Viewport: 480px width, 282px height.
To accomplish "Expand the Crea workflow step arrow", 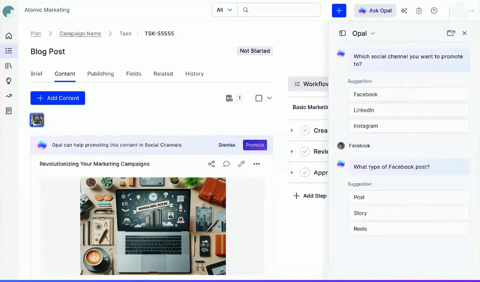I will pos(291,130).
